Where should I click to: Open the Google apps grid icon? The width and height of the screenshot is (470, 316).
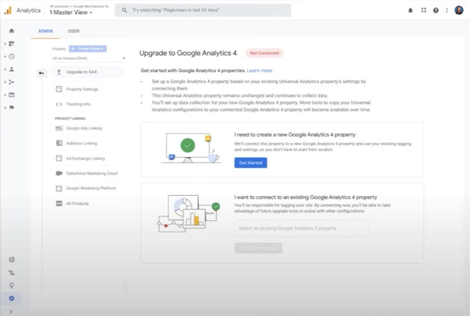423,10
